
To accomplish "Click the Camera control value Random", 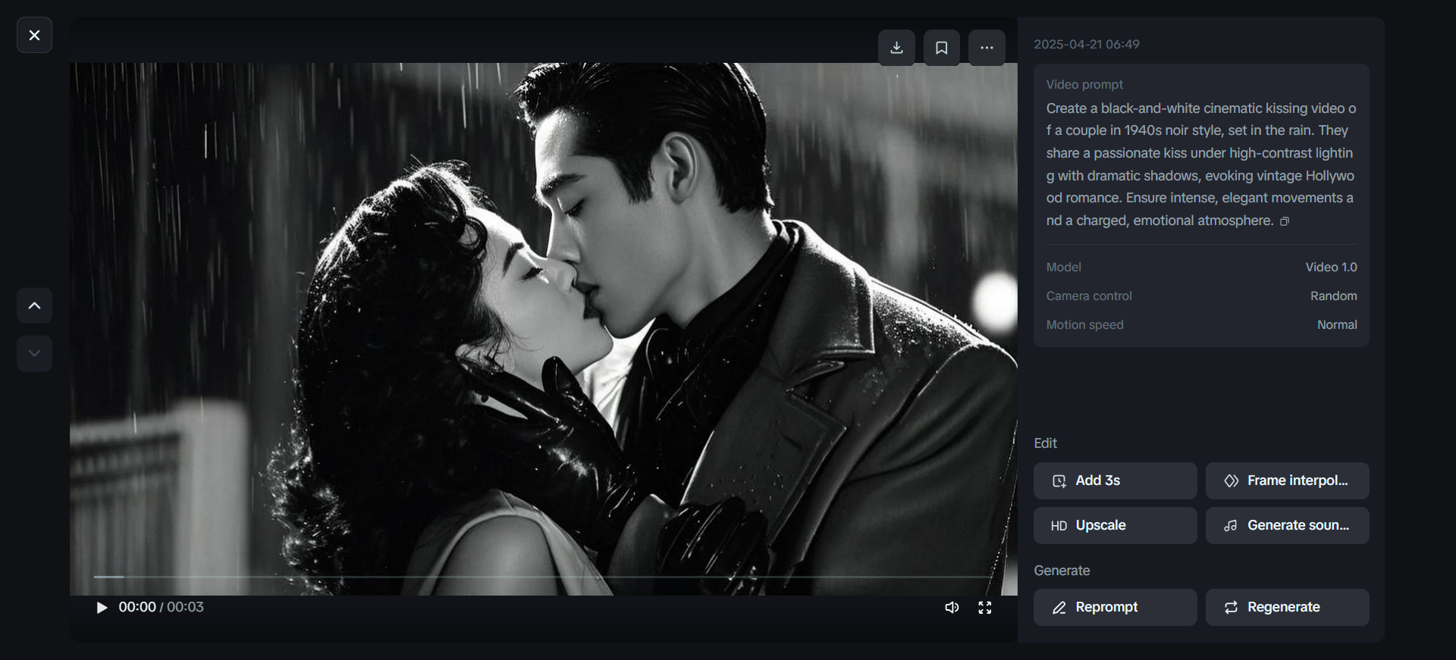I will point(1333,296).
